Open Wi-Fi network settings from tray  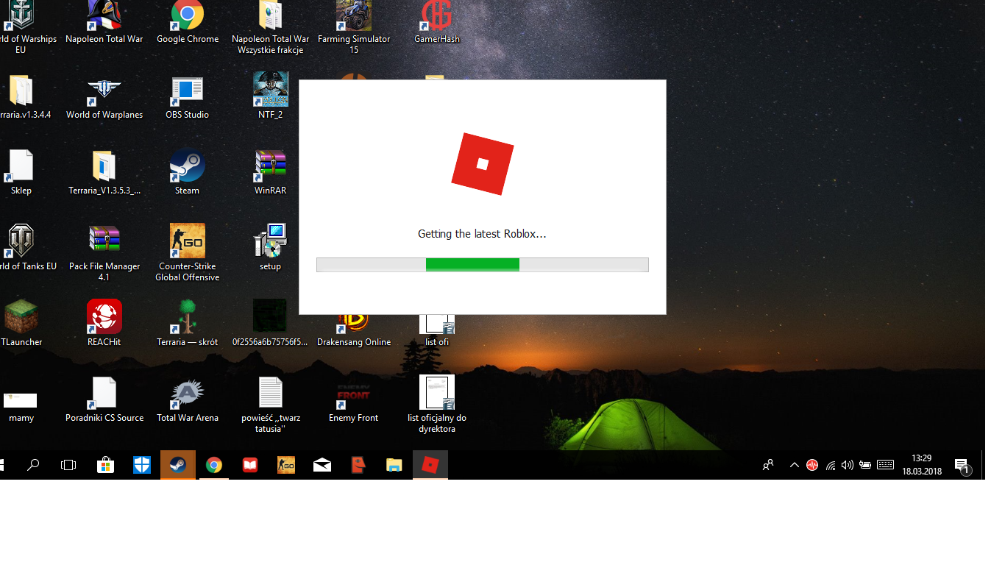click(831, 465)
